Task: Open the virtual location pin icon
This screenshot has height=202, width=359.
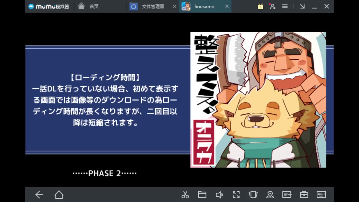Action: click(x=270, y=194)
